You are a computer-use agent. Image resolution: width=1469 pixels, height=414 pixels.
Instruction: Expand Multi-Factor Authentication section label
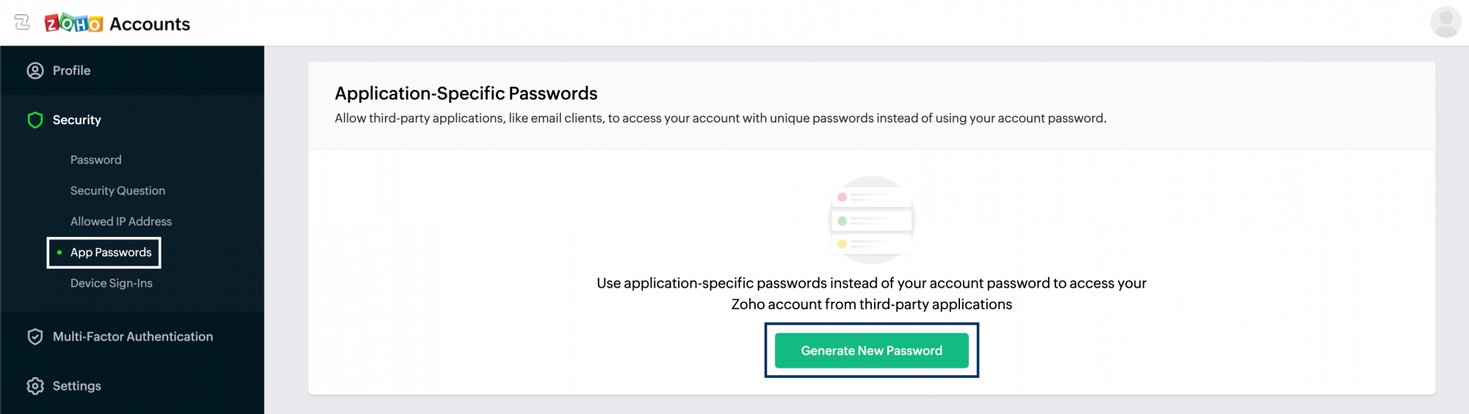pos(133,336)
